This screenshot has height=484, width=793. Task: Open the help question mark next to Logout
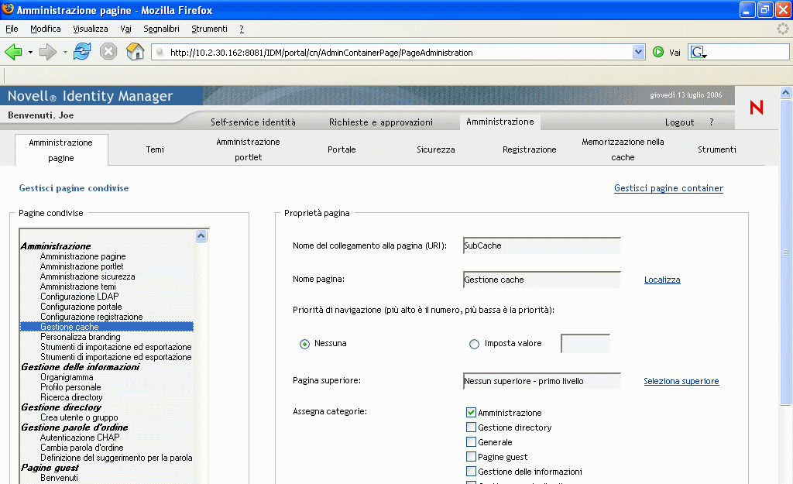712,122
